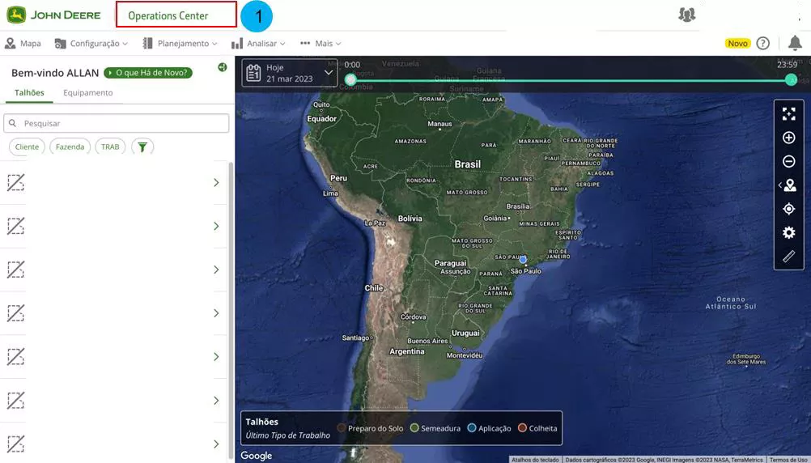The width and height of the screenshot is (811, 463).
Task: Expand the Analisar menu
Action: 259,44
